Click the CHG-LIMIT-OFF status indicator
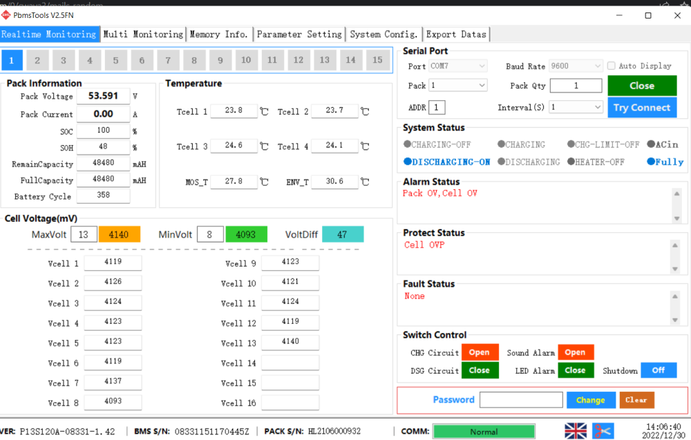This screenshot has width=691, height=440. [603, 144]
